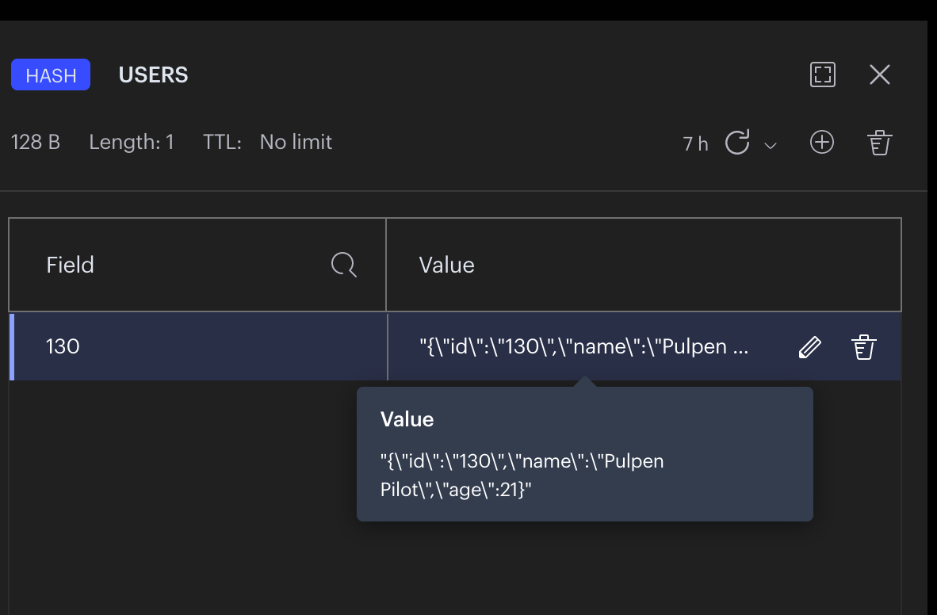Click the 128 B memory usage label
Viewport: 937px width, 615px height.
pyautogui.click(x=35, y=142)
